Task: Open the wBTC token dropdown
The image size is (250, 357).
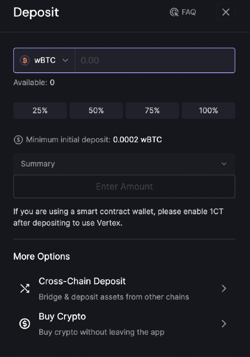Action: (x=44, y=60)
